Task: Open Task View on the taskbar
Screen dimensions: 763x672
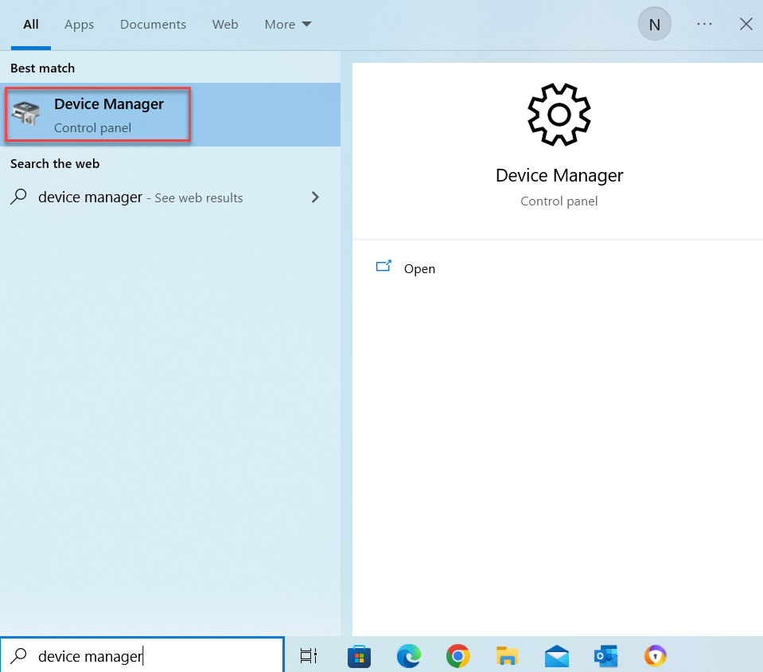Action: pyautogui.click(x=309, y=656)
